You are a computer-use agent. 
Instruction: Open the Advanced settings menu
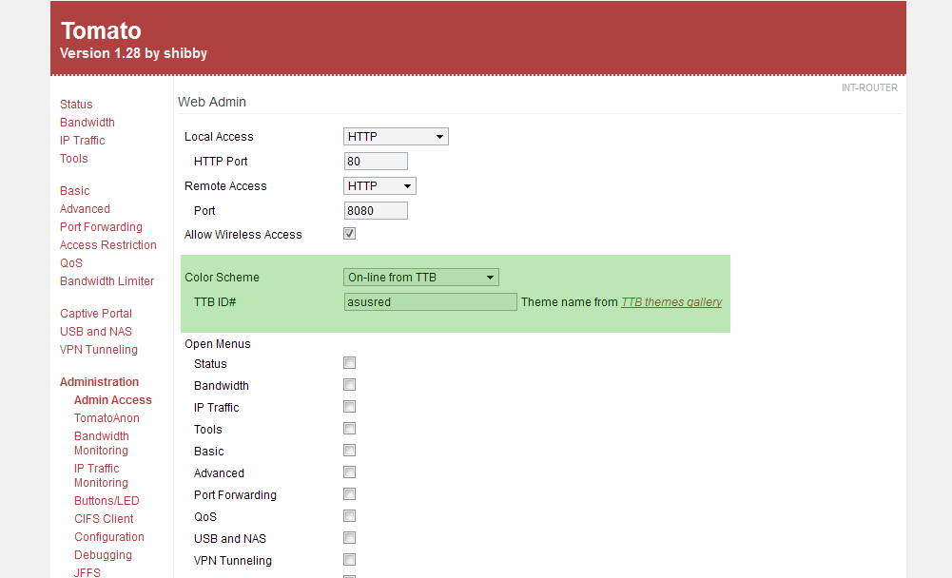85,209
